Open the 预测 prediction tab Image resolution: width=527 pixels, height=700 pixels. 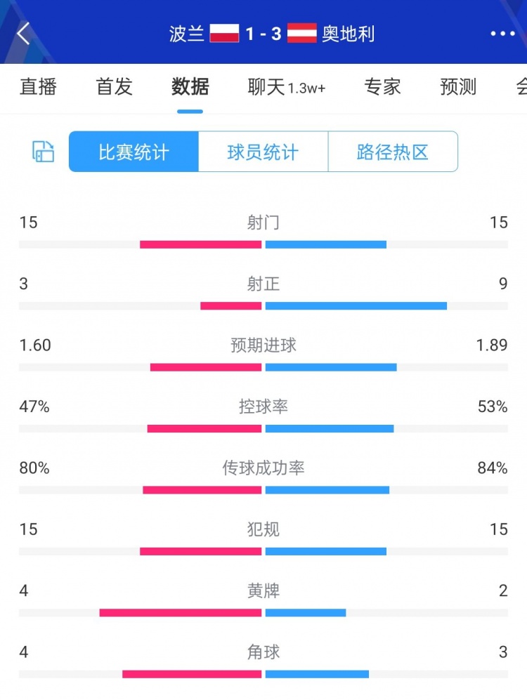tap(457, 86)
